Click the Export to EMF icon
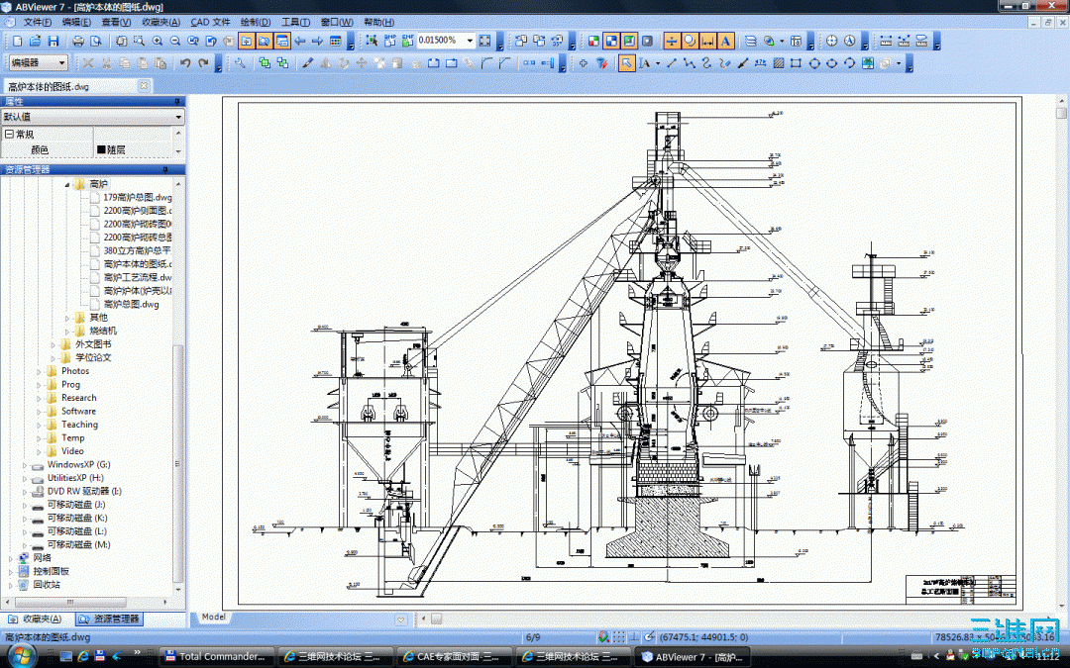Screen dimensions: 1070x668 coord(407,41)
